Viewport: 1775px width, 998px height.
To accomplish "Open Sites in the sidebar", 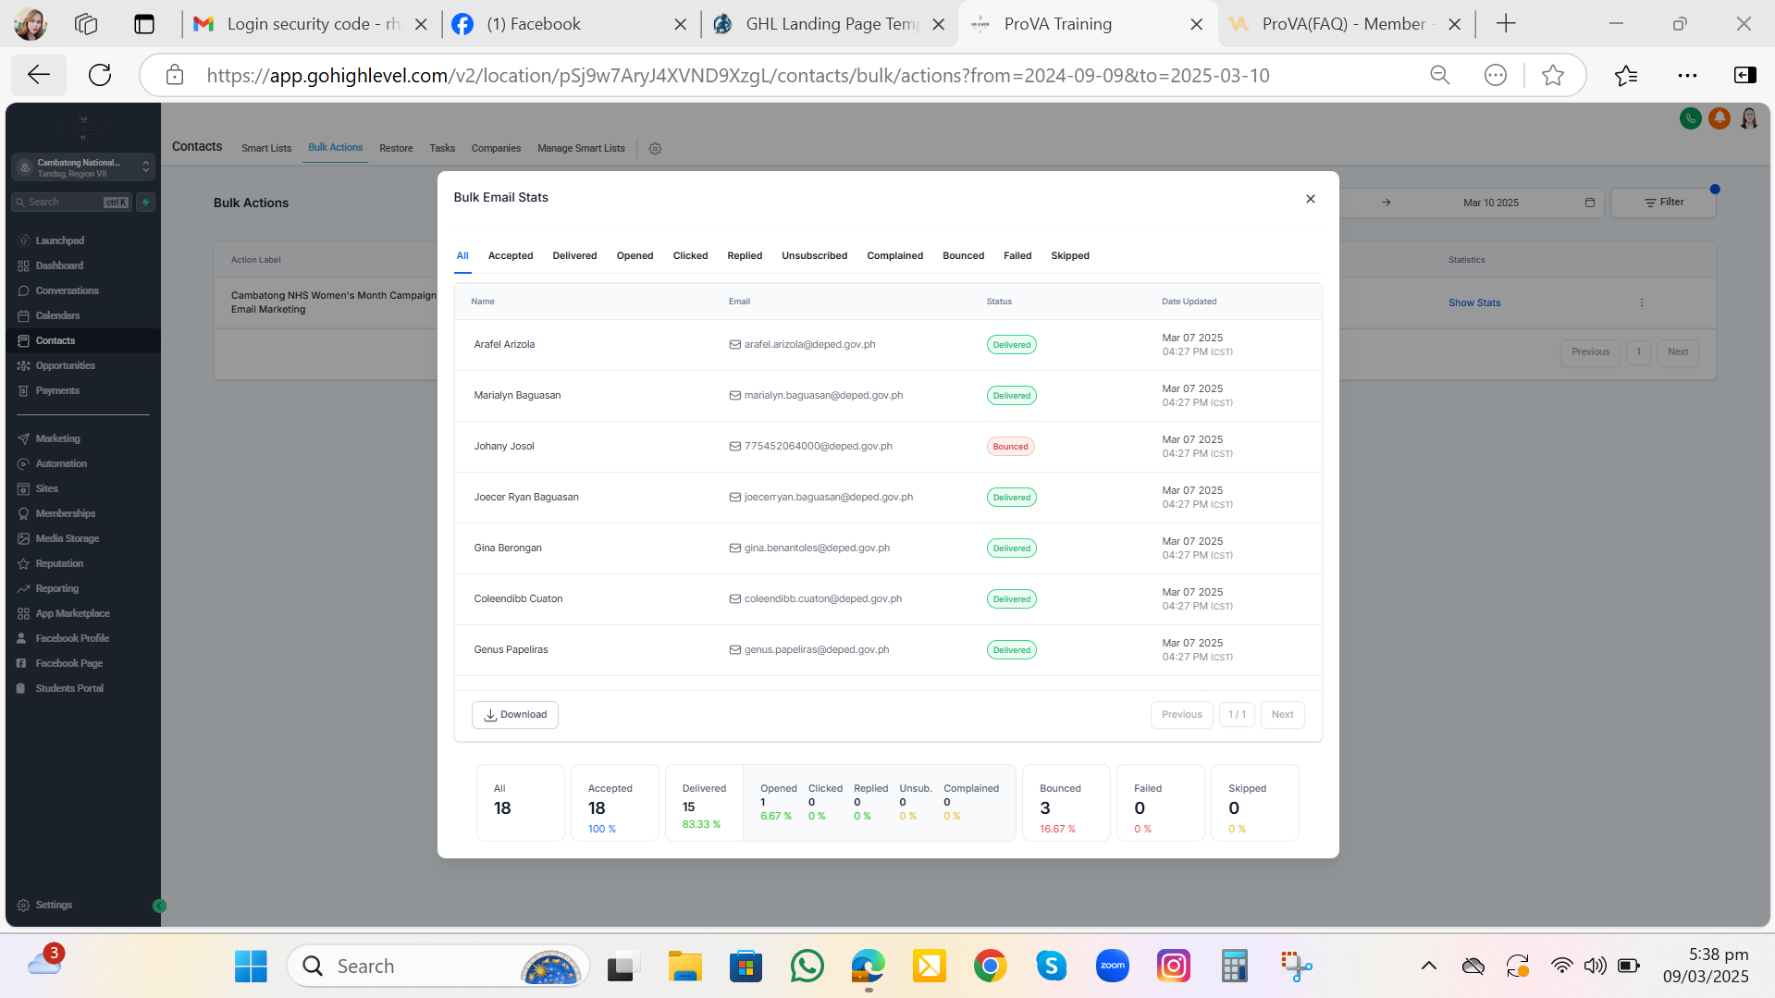I will tap(46, 488).
